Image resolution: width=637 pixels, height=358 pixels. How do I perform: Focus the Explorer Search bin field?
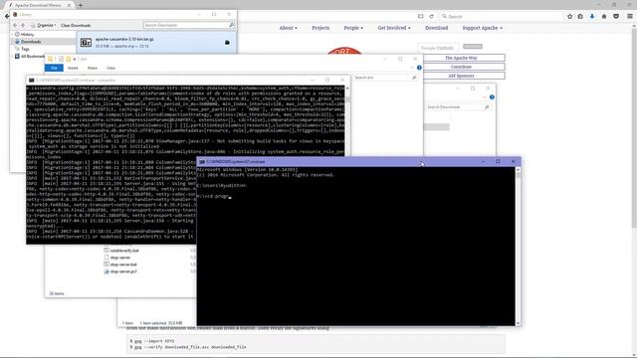pyautogui.click(x=385, y=78)
